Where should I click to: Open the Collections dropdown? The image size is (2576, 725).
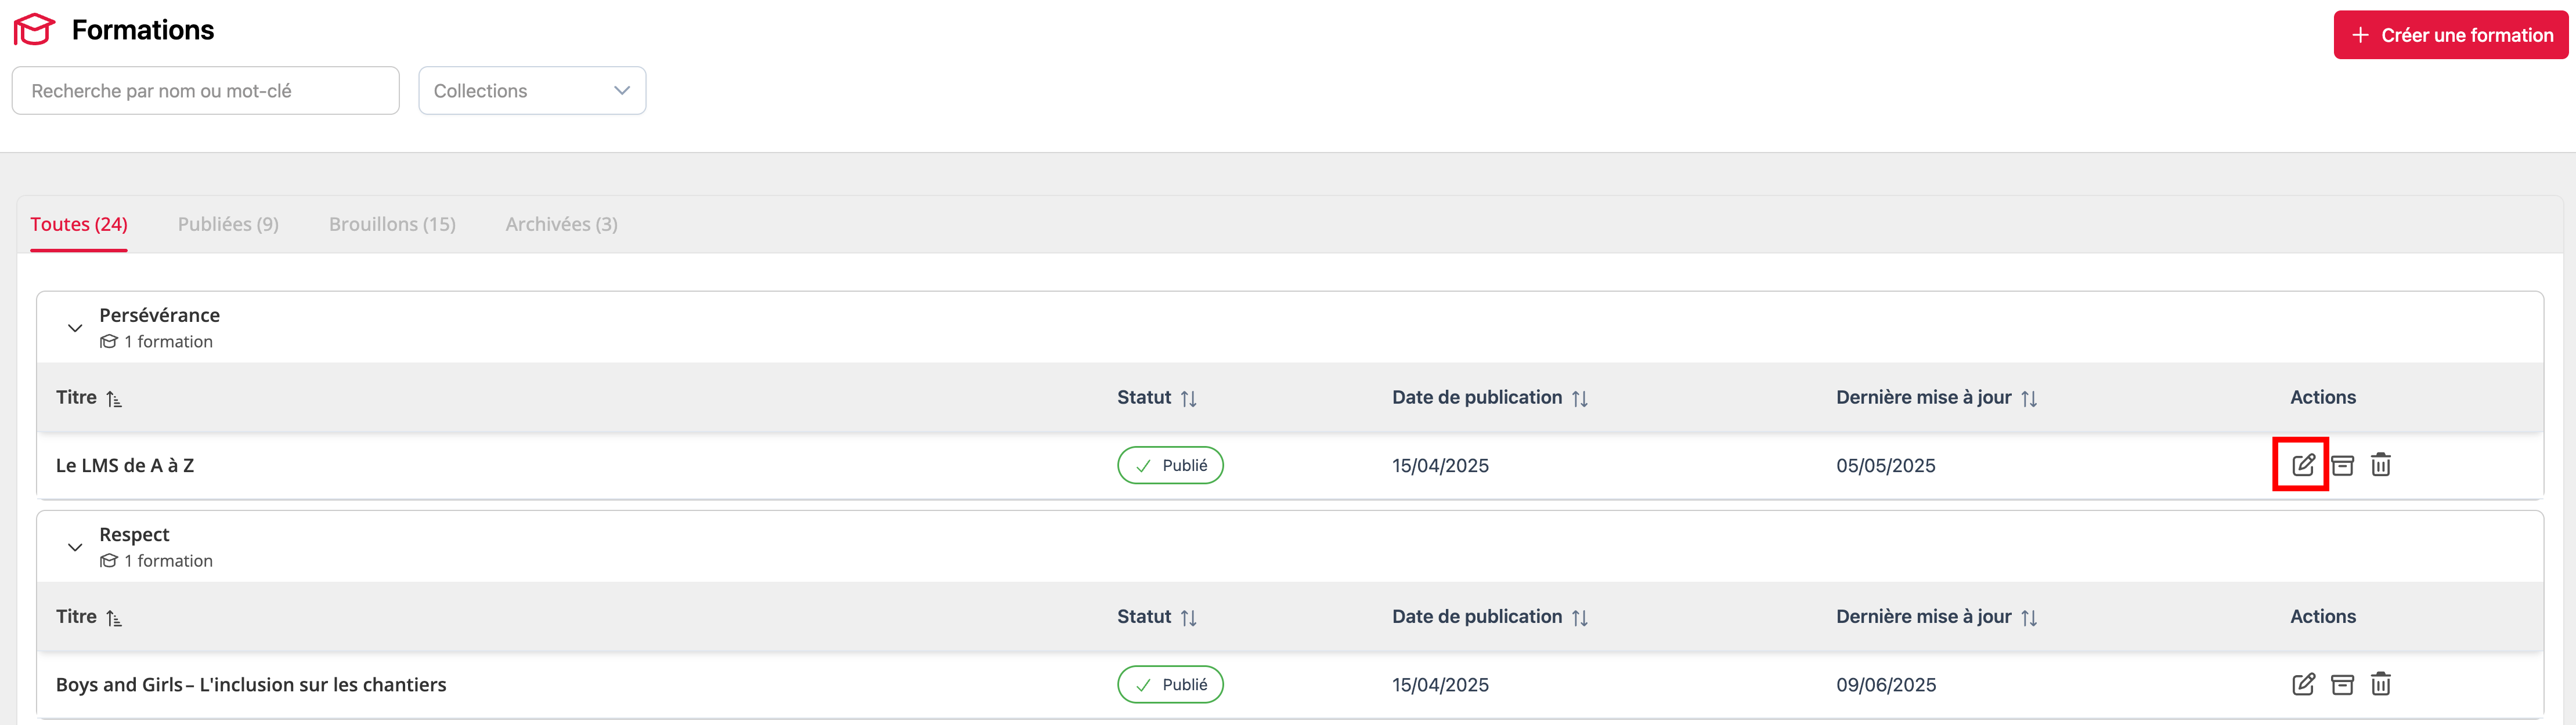532,91
